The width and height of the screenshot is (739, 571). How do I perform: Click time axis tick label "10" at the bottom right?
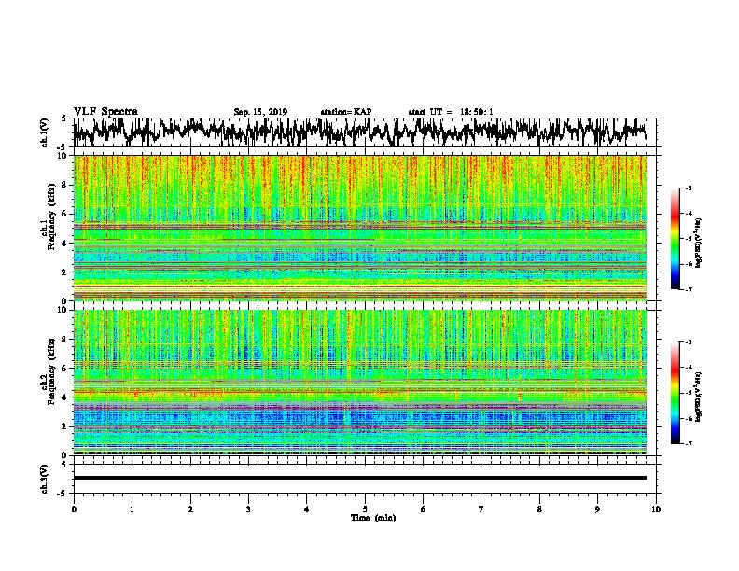[x=656, y=509]
